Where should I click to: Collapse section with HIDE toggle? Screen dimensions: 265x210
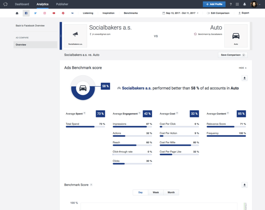coord(243,68)
